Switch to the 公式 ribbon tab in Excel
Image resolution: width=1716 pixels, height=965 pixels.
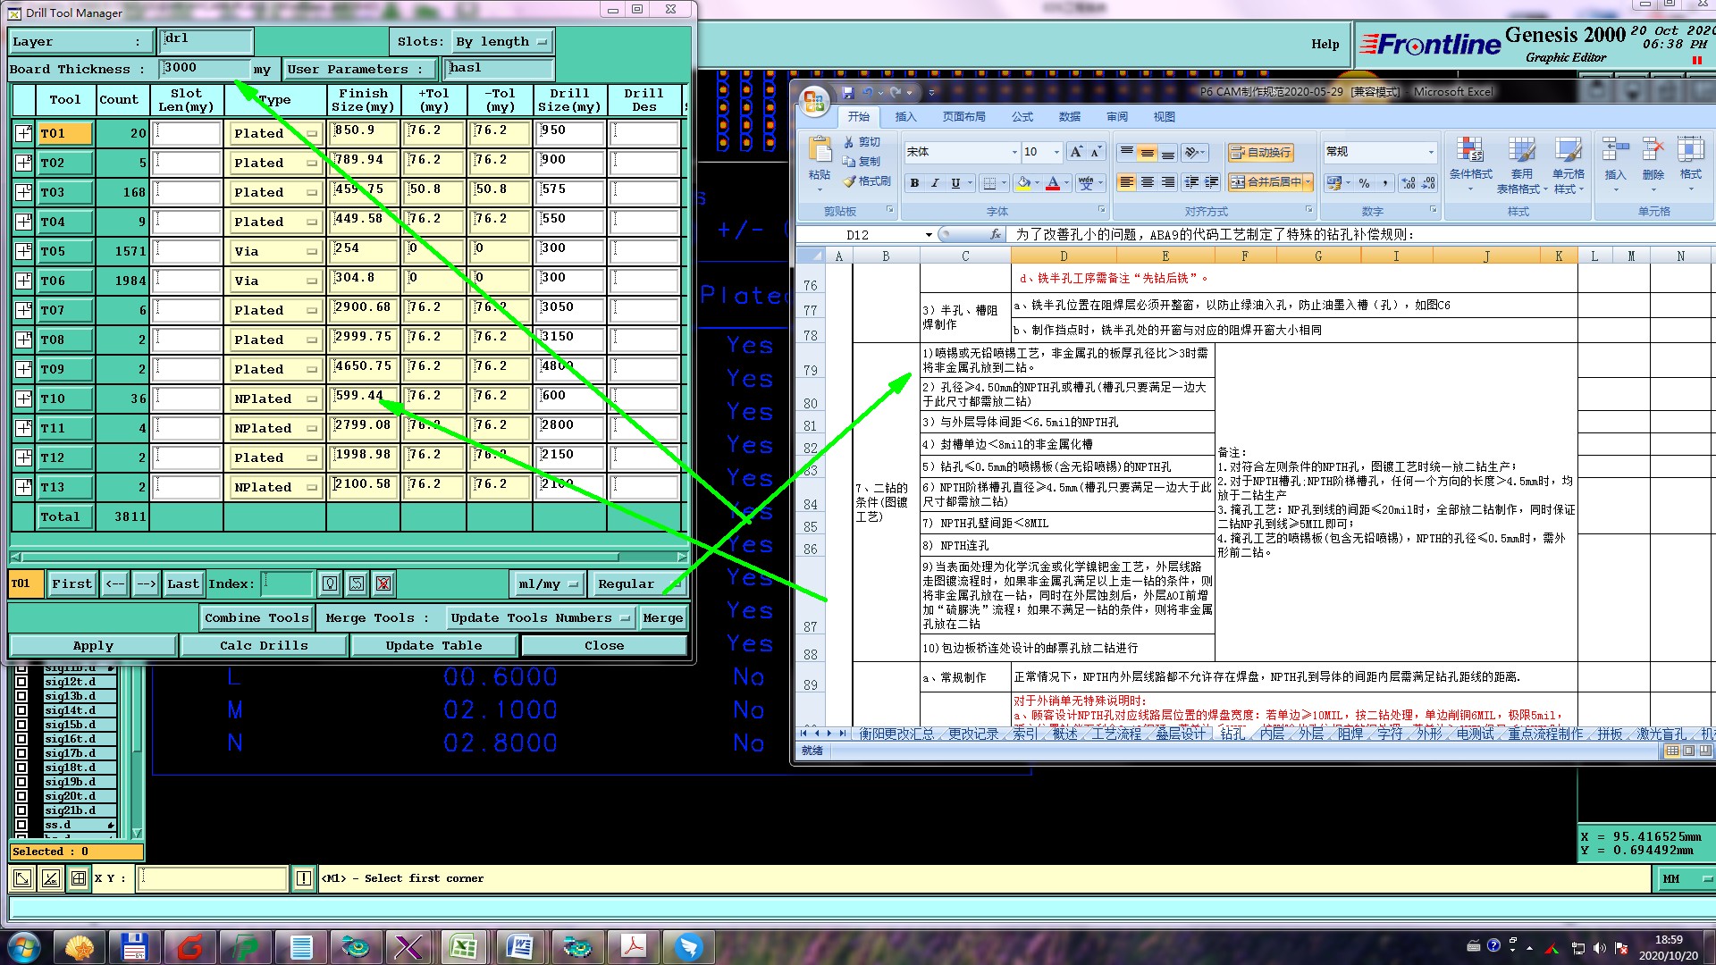pyautogui.click(x=1022, y=117)
